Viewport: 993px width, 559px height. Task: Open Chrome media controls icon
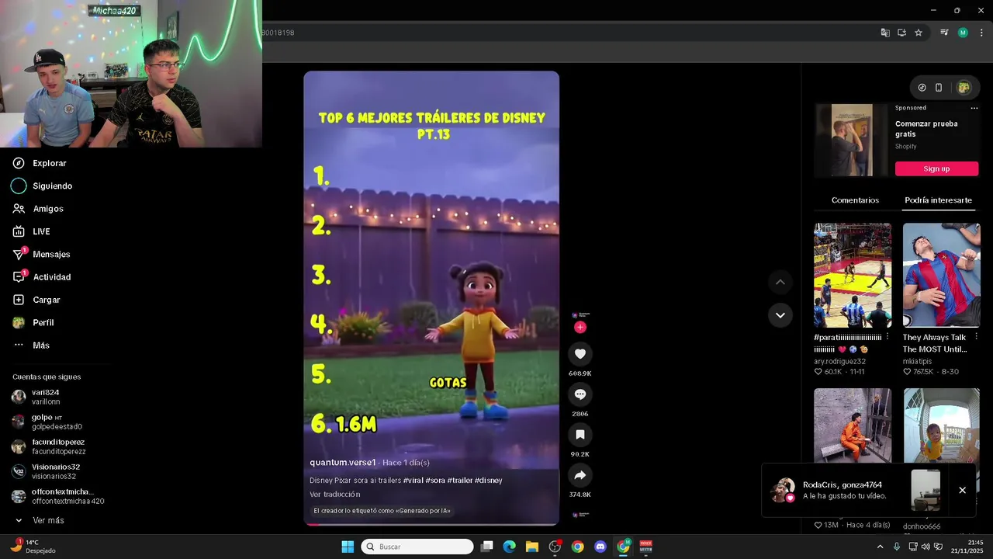944,33
